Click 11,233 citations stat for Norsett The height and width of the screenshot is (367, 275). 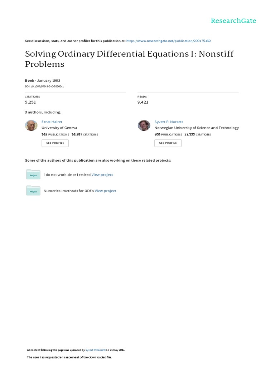click(197, 134)
